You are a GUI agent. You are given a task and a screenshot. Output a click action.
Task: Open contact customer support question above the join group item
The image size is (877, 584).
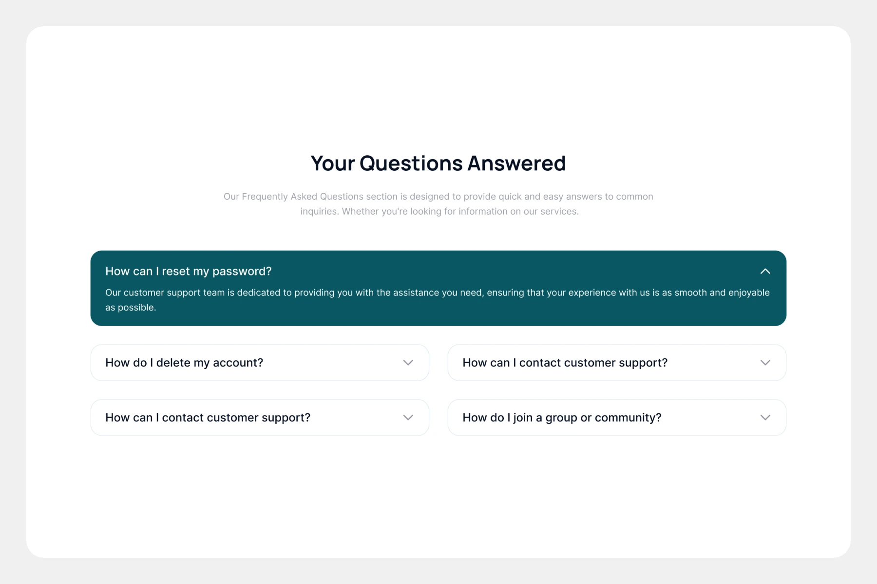click(565, 363)
